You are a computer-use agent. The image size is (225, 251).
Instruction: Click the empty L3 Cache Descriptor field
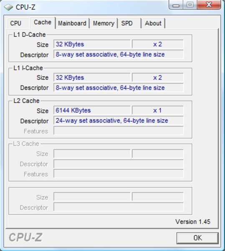118,164
